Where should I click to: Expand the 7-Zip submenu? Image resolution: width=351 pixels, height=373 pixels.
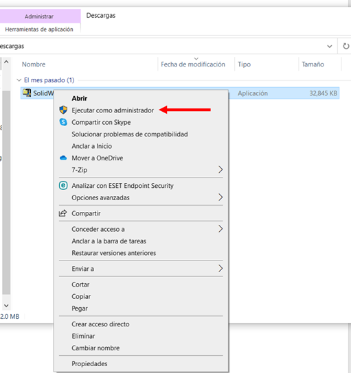(220, 169)
